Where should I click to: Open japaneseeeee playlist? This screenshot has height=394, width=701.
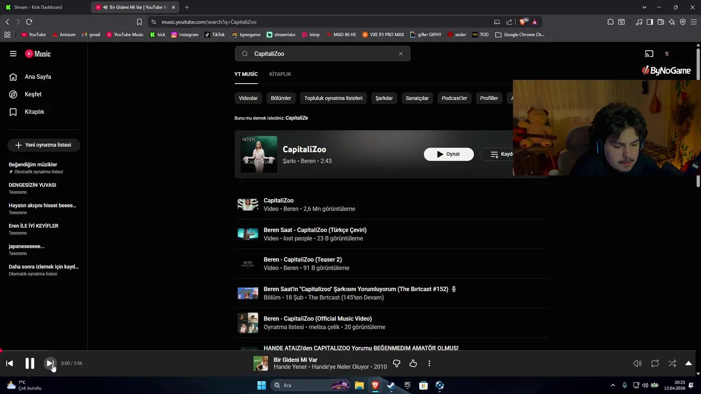click(43, 250)
